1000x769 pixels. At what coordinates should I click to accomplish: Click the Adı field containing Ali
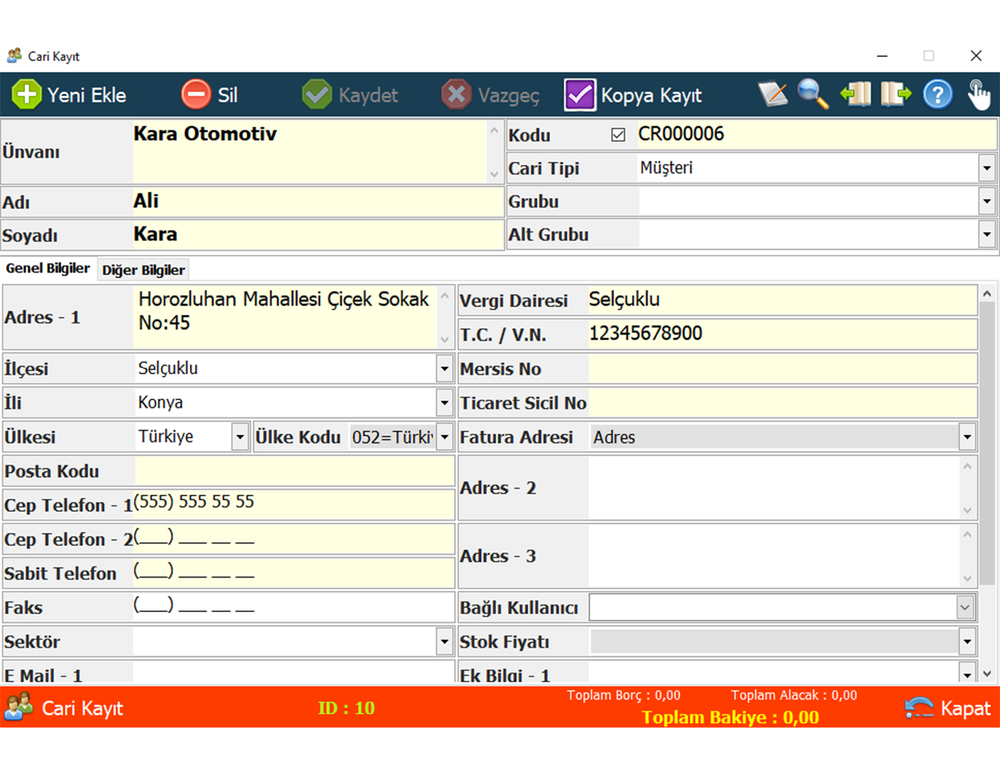(x=317, y=202)
